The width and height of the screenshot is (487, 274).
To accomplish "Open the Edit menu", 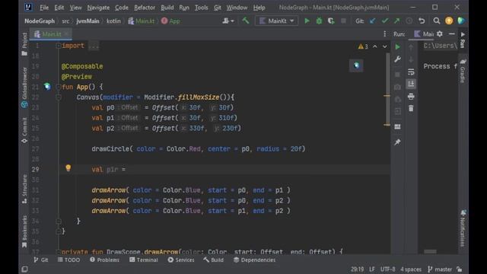I will pos(59,8).
